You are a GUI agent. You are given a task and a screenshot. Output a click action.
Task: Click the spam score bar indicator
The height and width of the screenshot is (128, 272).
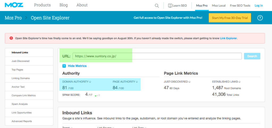(x=97, y=95)
